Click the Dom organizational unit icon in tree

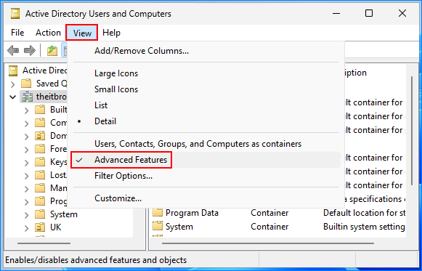click(x=40, y=136)
